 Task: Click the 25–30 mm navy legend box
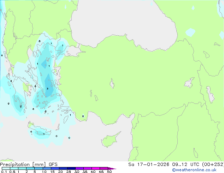71,168
